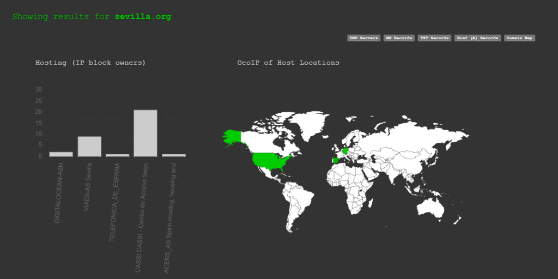Click GeoIP of Host Locations heading

[x=288, y=63]
